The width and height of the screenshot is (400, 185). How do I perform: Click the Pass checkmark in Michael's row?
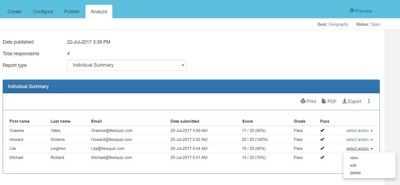322,157
